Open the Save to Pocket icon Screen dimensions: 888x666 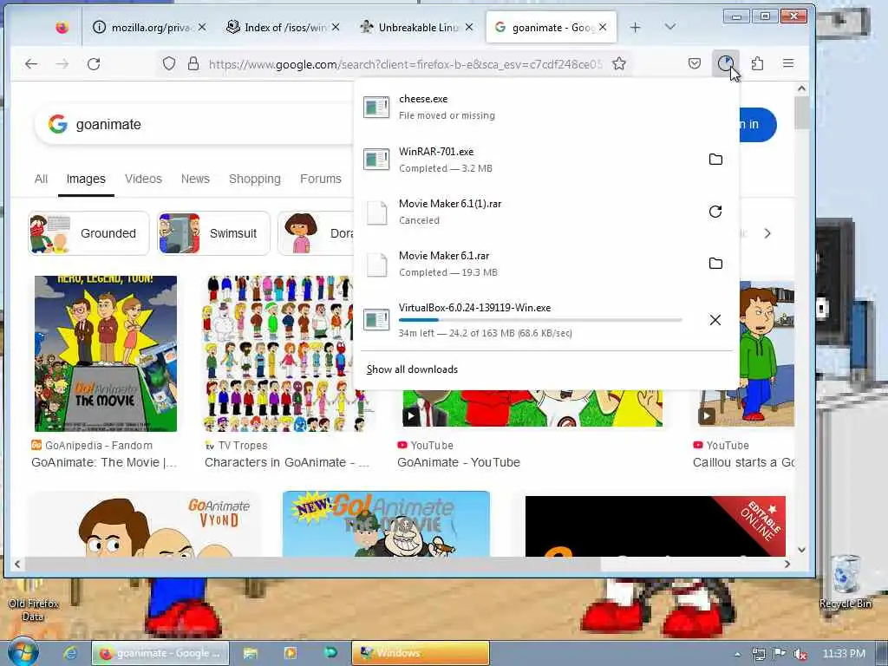click(695, 63)
